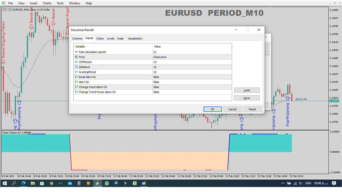Open the notification center icon
Image resolution: width=342 pixels, height=192 pixels.
click(334, 183)
